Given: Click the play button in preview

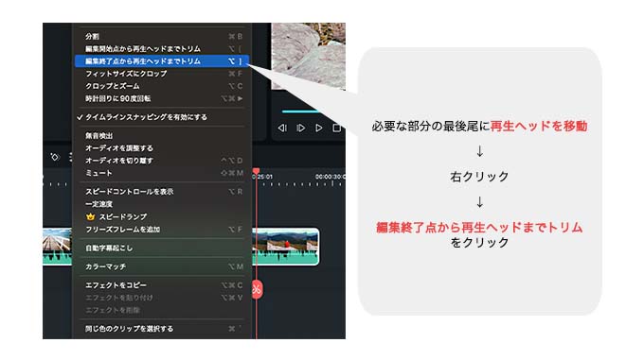Looking at the screenshot, I should click(x=319, y=129).
